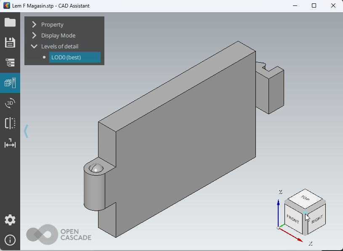Collapse the side panel with left chevron
This screenshot has height=251, width=343.
pos(26,131)
